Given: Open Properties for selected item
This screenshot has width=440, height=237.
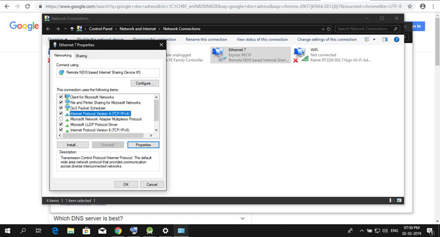Looking at the screenshot, I should tap(144, 145).
